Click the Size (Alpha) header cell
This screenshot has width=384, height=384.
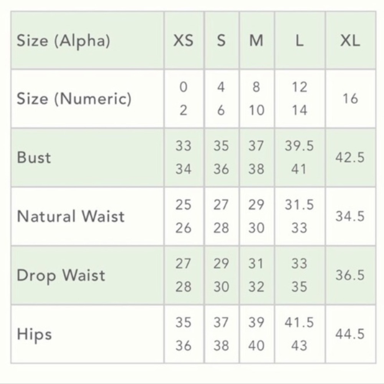87,40
